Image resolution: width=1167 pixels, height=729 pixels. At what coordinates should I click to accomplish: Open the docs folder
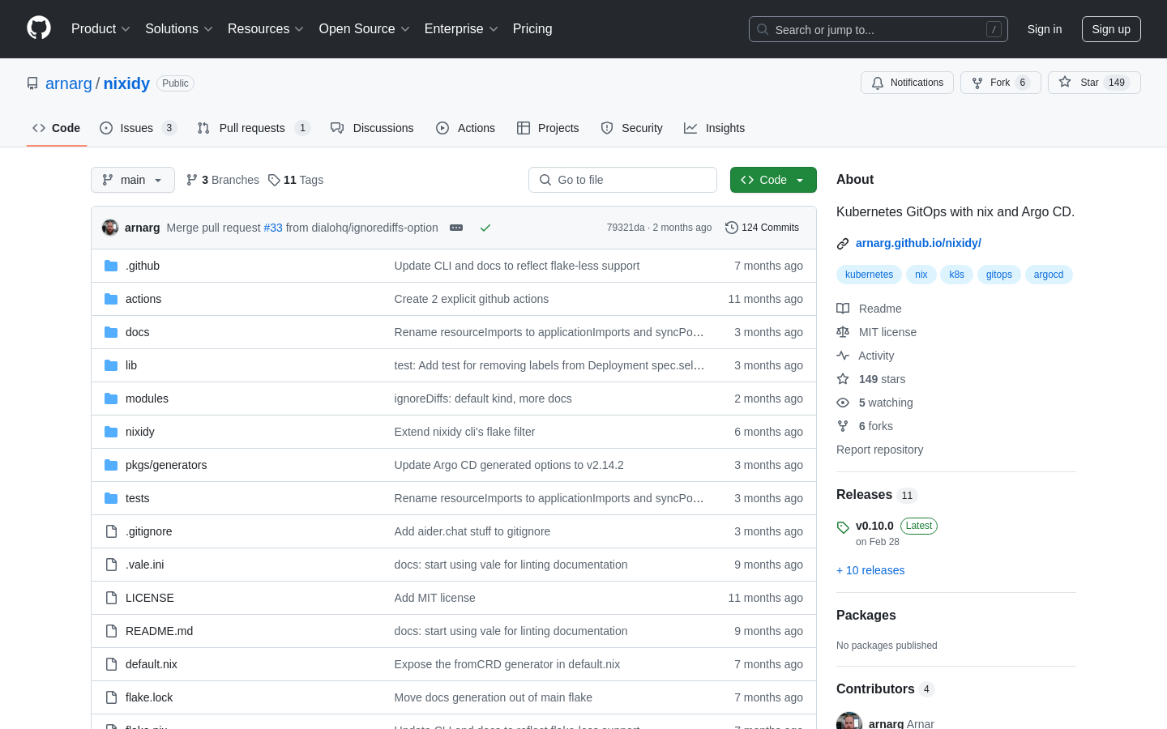point(138,332)
